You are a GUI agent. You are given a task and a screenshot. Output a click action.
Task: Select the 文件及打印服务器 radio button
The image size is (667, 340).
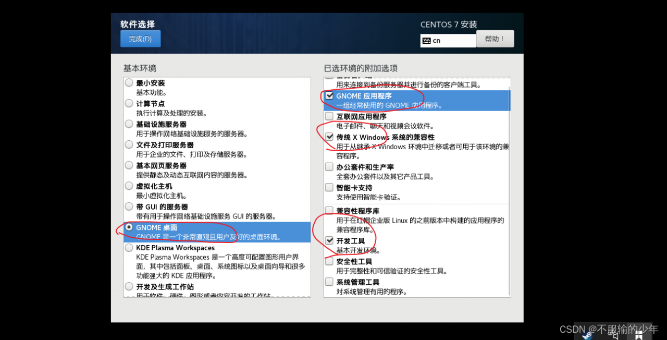click(x=129, y=144)
